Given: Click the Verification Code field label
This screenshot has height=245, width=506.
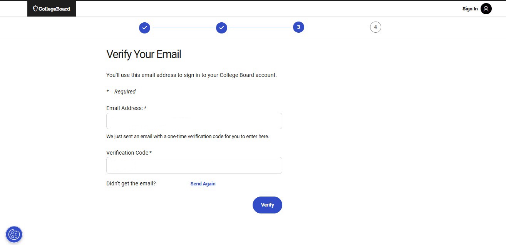Looking at the screenshot, I should (x=127, y=153).
